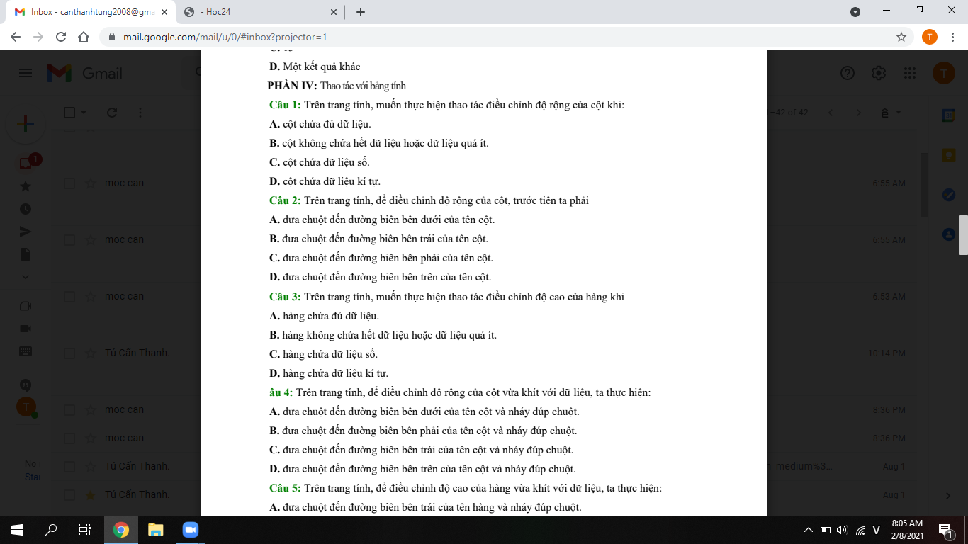
Task: Open the input tools dropdown arrow
Action: click(x=899, y=112)
